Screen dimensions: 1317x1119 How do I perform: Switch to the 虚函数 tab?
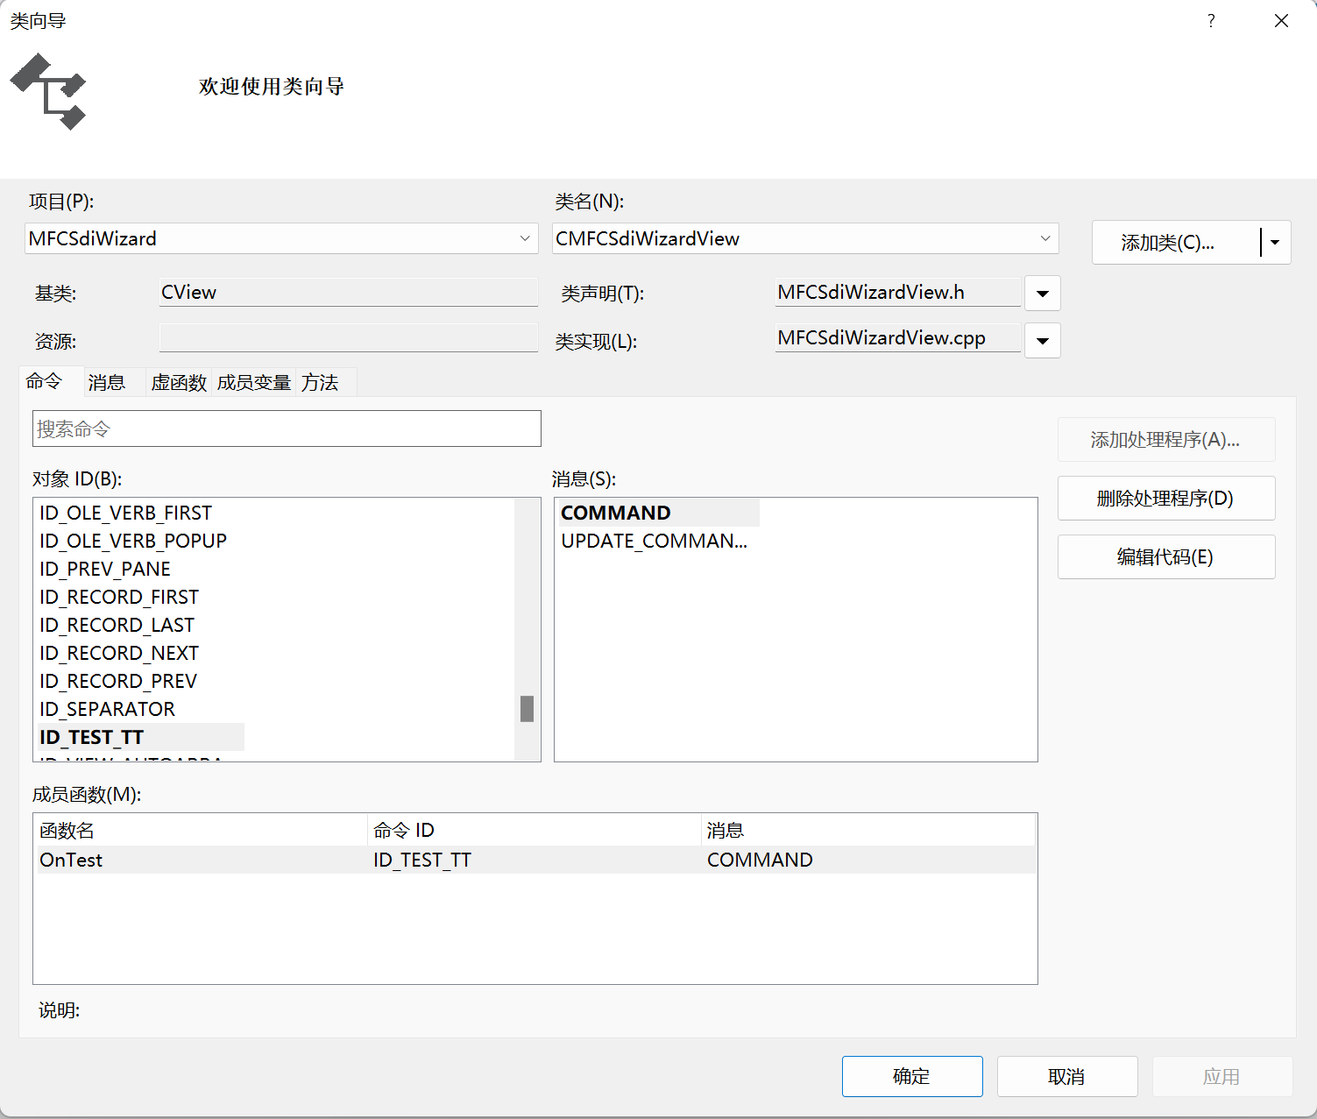[x=179, y=383]
